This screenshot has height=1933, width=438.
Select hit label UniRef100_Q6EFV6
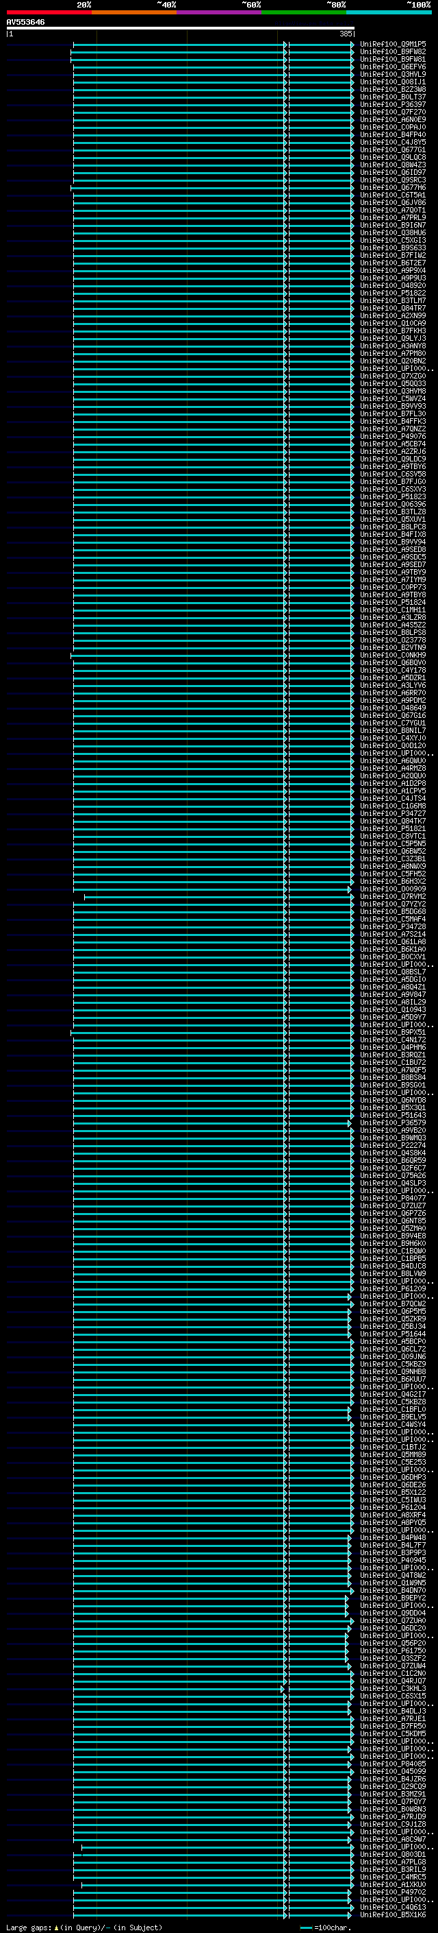[x=393, y=67]
